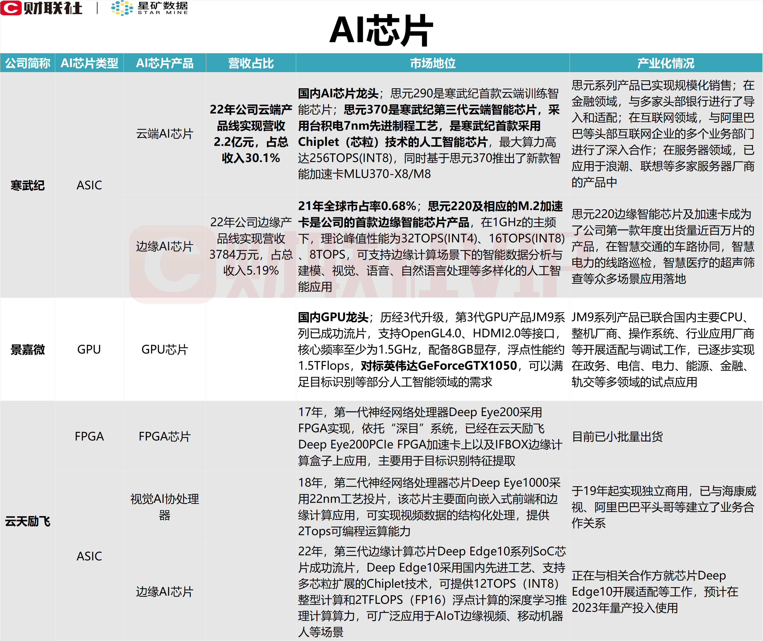
Task: Click the ASIC type cell for 寒武纪
Action: (89, 185)
